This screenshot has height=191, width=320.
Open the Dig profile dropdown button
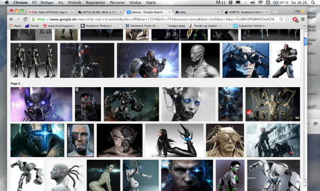pos(300,11)
